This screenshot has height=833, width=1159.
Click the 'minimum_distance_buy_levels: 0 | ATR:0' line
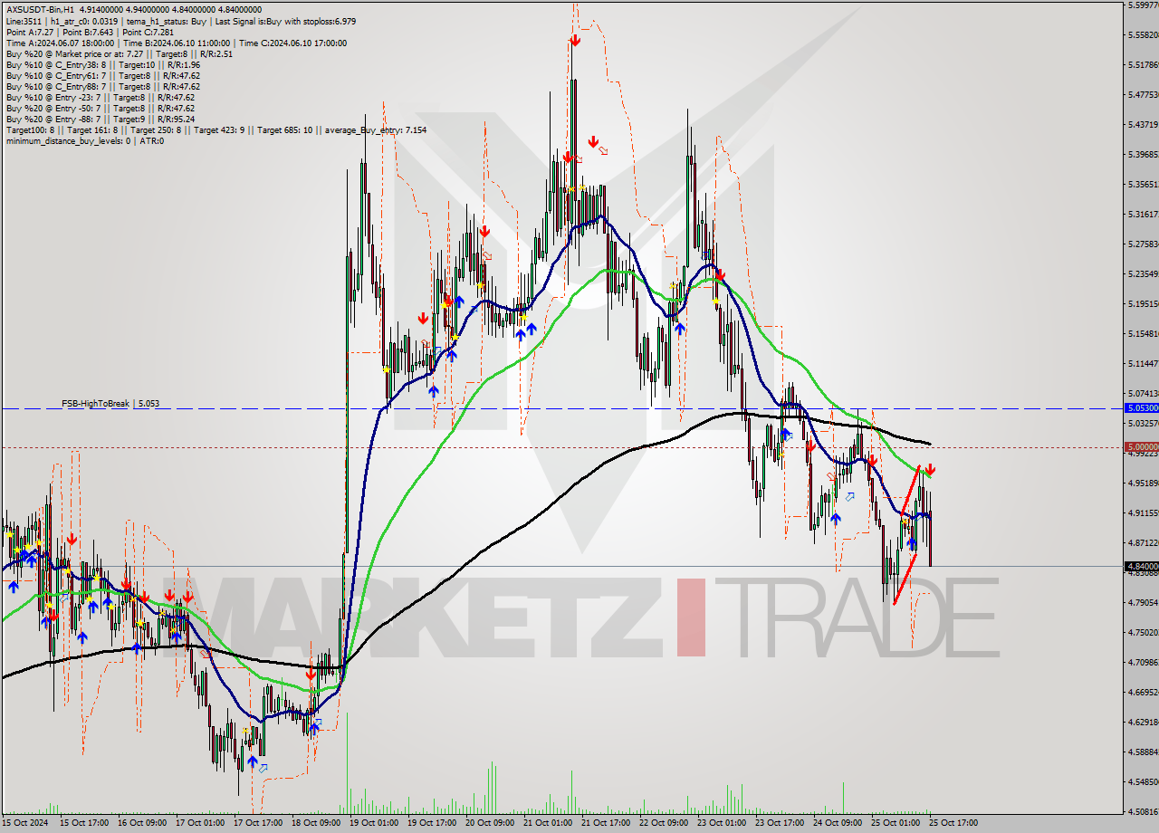tap(84, 140)
